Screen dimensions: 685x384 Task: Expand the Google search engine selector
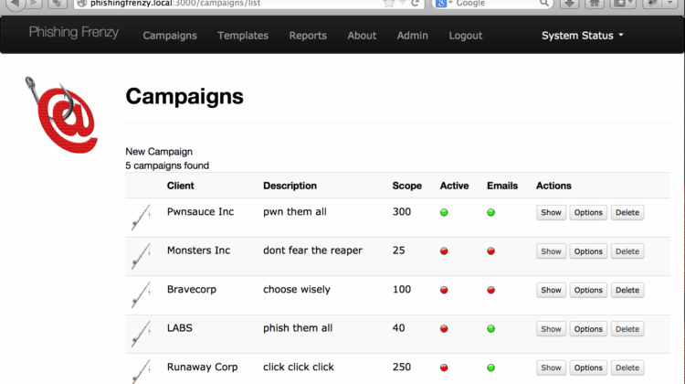pos(444,3)
